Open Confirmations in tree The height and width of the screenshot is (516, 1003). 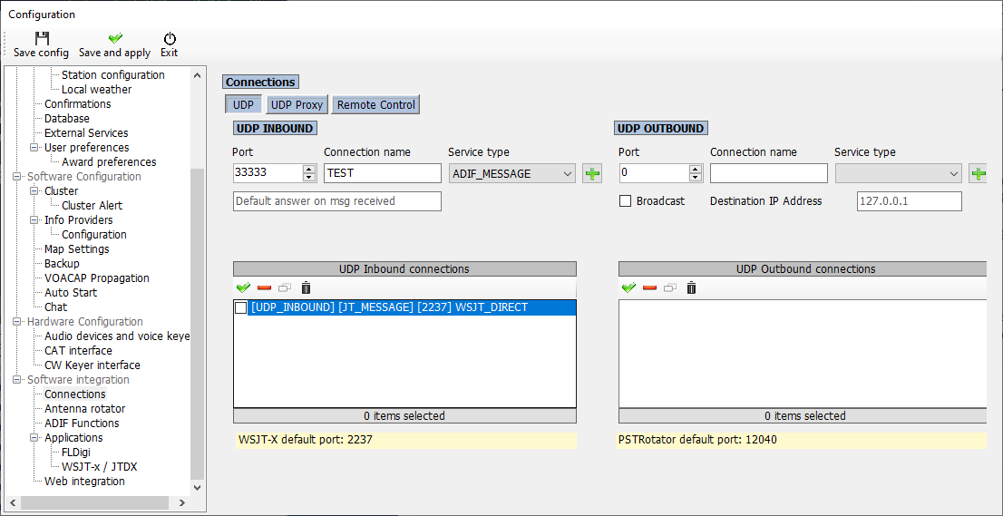[77, 103]
